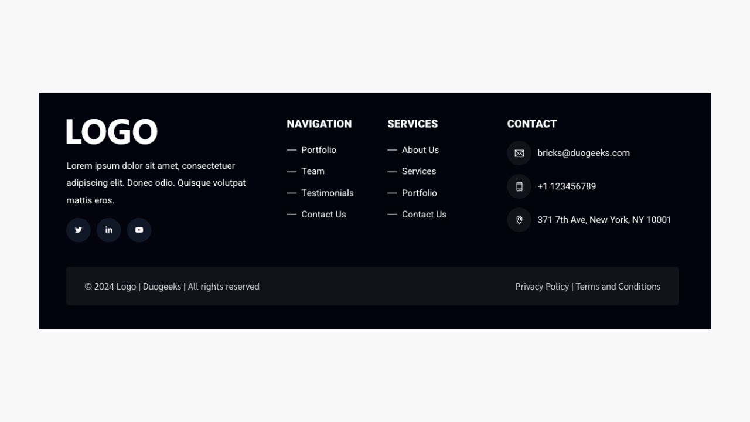Open Portfolio under Navigation
Viewport: 750px width, 422px height.
click(x=319, y=150)
